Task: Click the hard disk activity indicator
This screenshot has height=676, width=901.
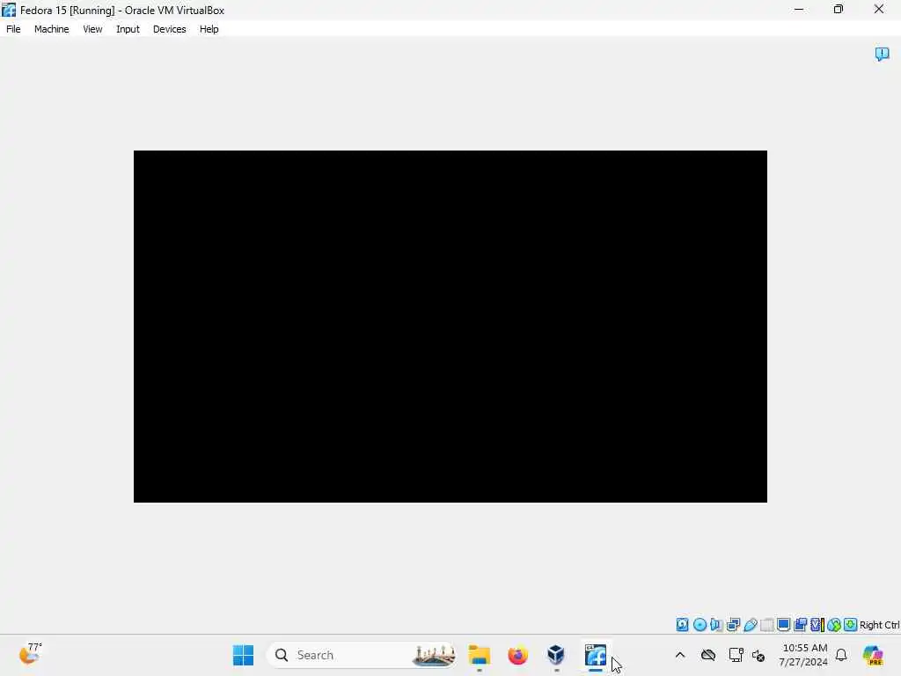Action: coord(682,624)
